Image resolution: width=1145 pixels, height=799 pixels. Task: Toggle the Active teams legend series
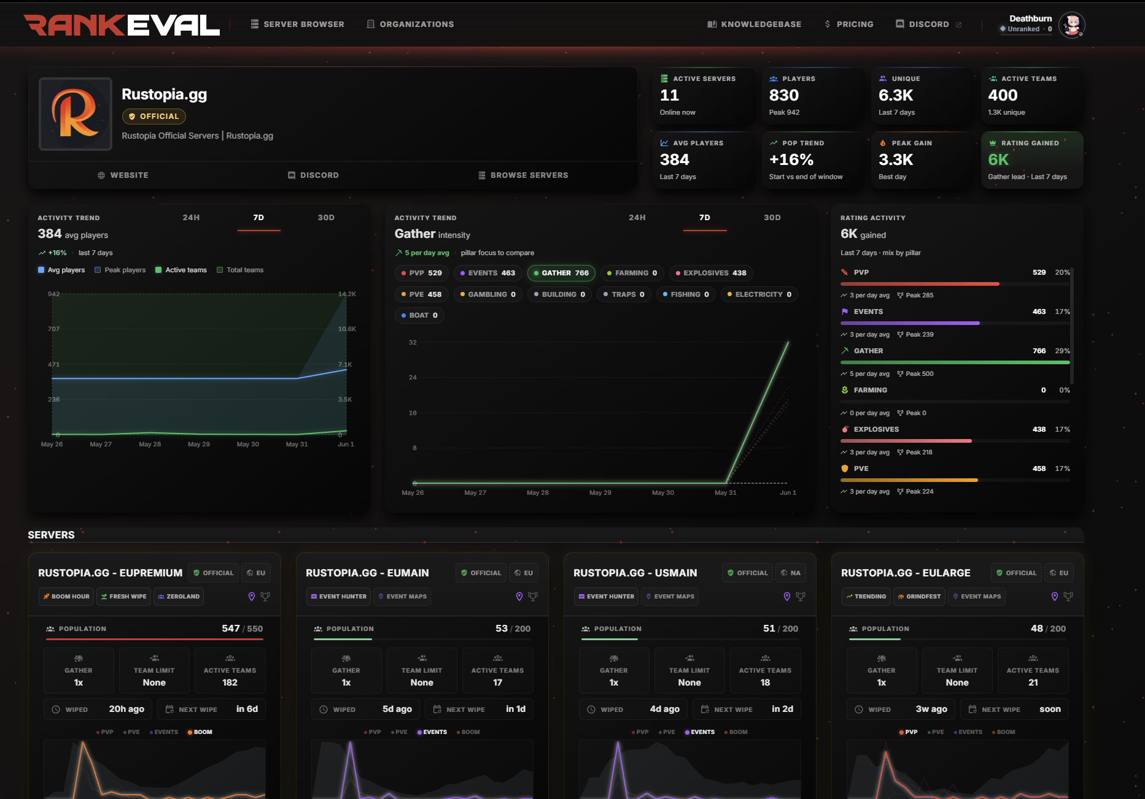[x=181, y=270]
